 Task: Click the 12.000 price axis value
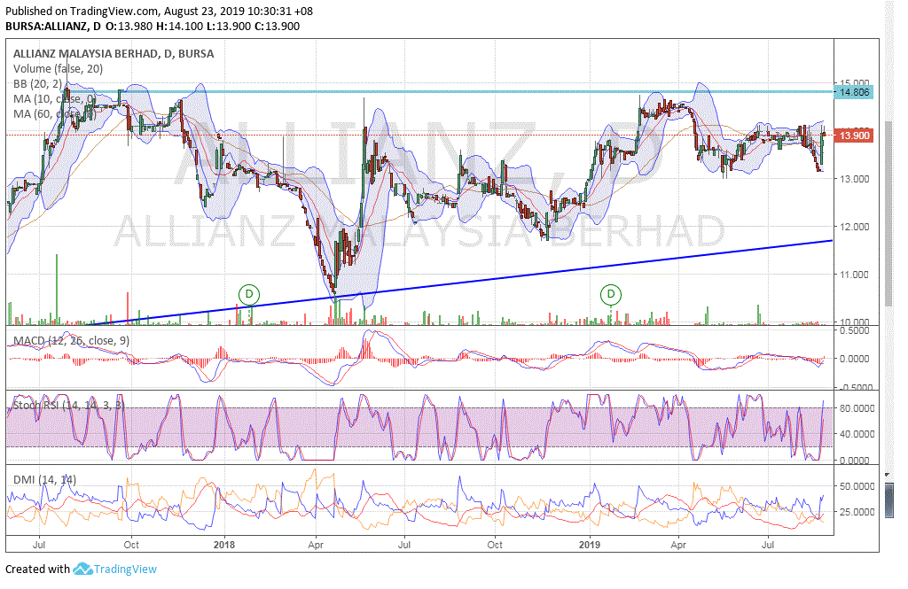[x=855, y=227]
